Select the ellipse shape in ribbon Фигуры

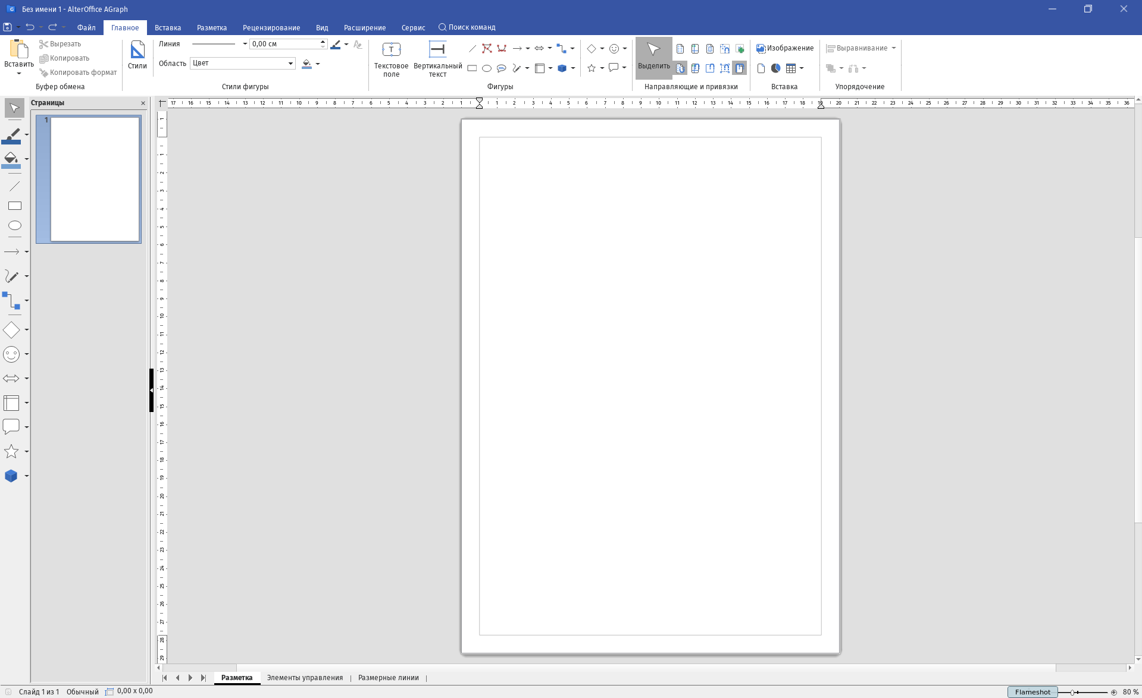487,68
